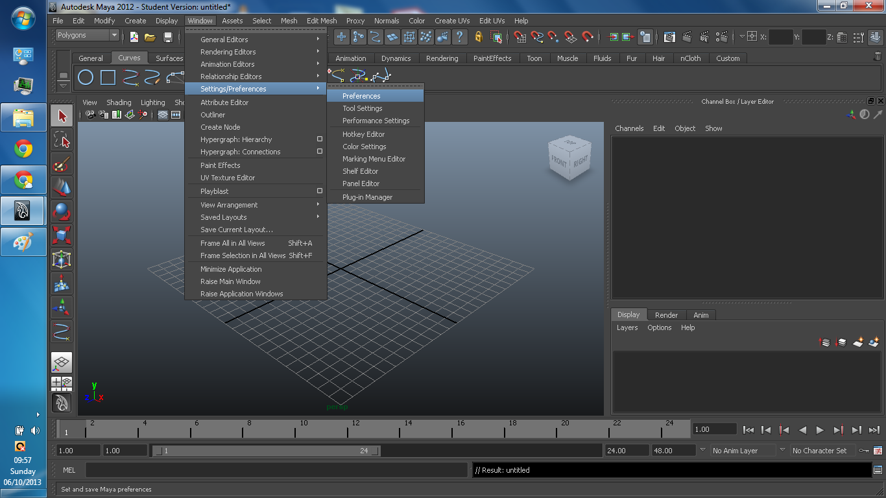Image resolution: width=886 pixels, height=498 pixels.
Task: Switch to the Render layer tab
Action: pyautogui.click(x=666, y=315)
